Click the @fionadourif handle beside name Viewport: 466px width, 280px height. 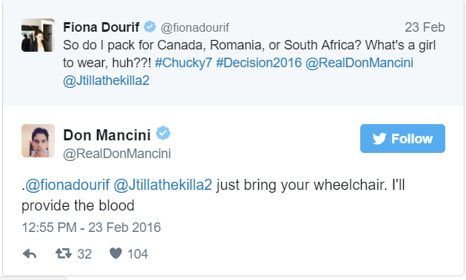(x=195, y=27)
